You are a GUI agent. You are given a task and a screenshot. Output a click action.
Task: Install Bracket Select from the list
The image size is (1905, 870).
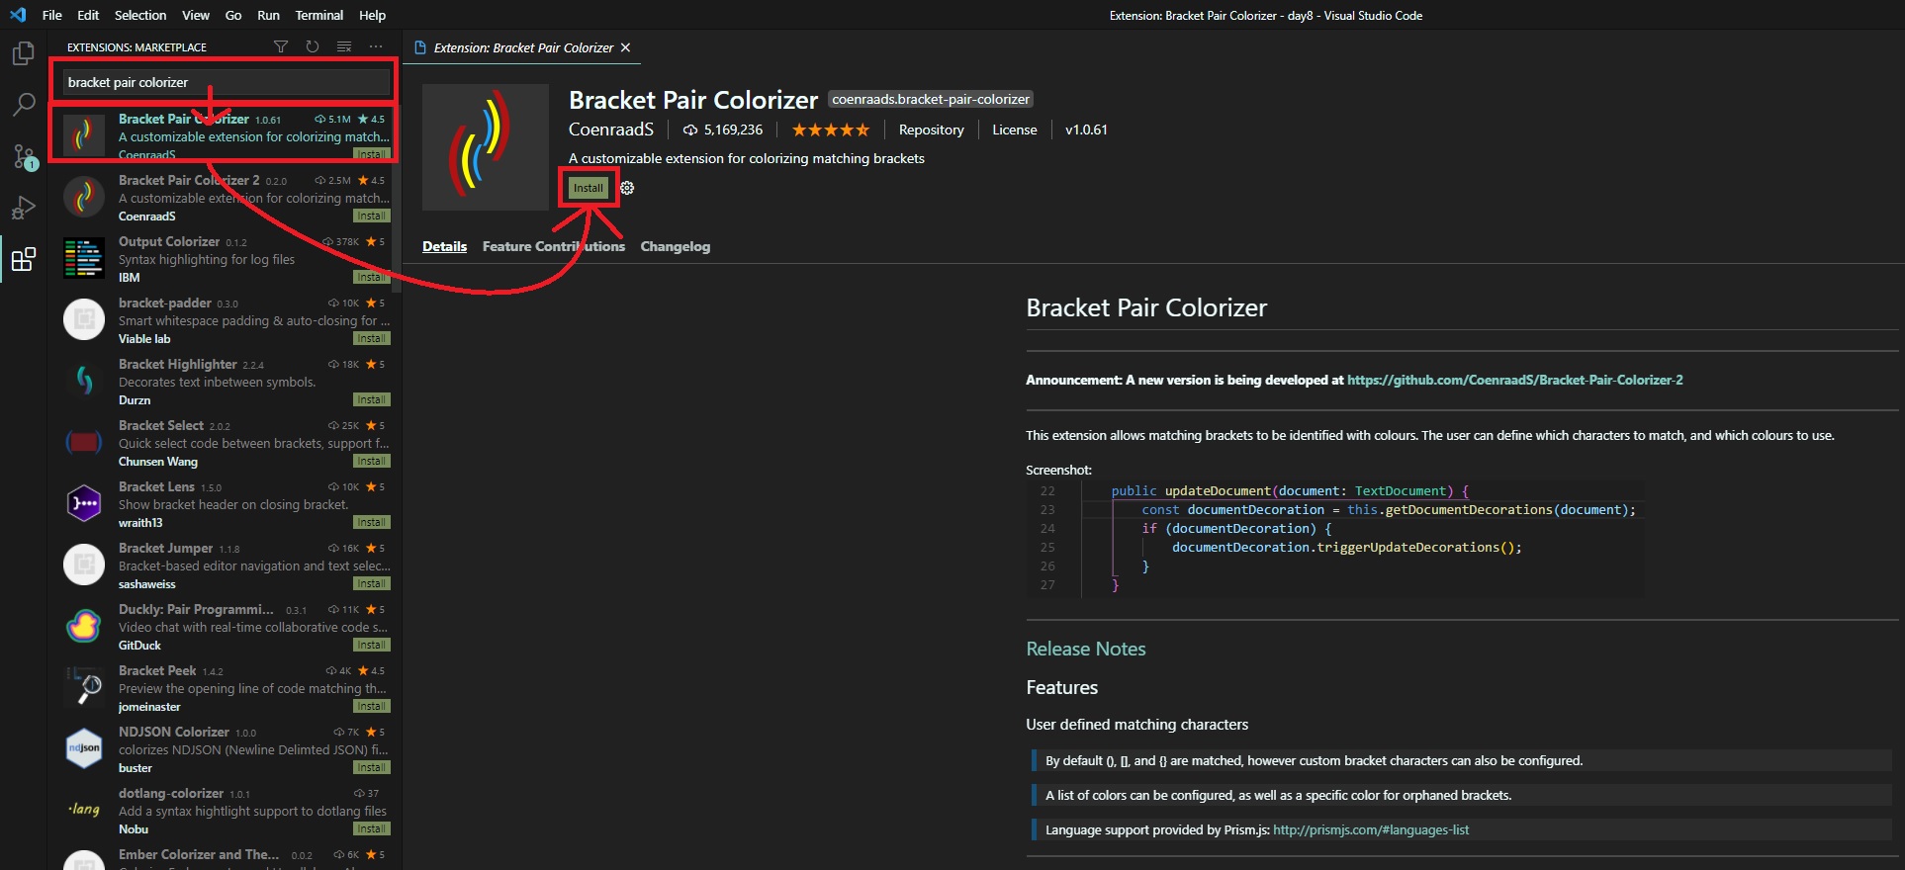coord(372,462)
